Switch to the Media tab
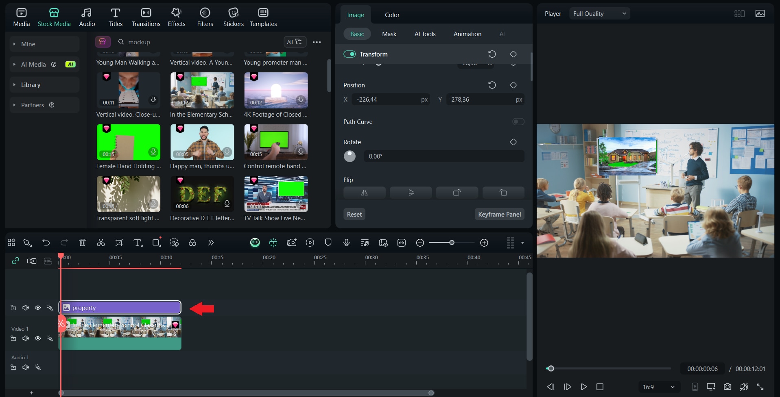The image size is (780, 397). point(21,17)
